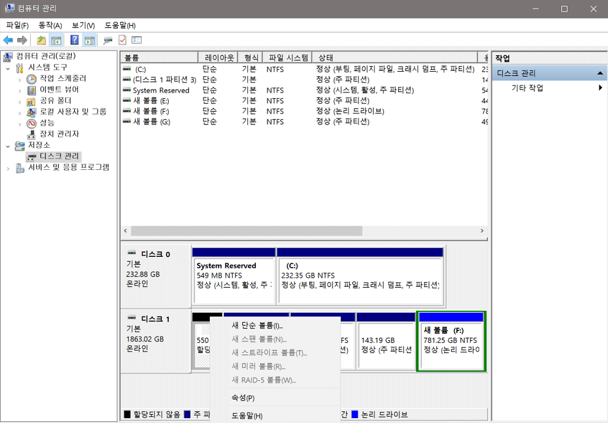Screen dimensions: 608x423
Task: Click the checklist toolbar icon on the right
Action: (x=136, y=39)
